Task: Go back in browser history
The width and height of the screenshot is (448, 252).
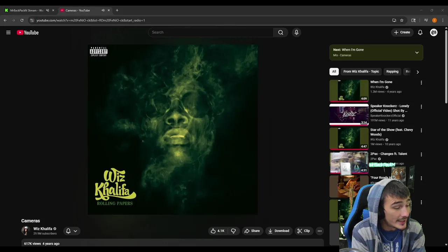Action: tap(5, 20)
